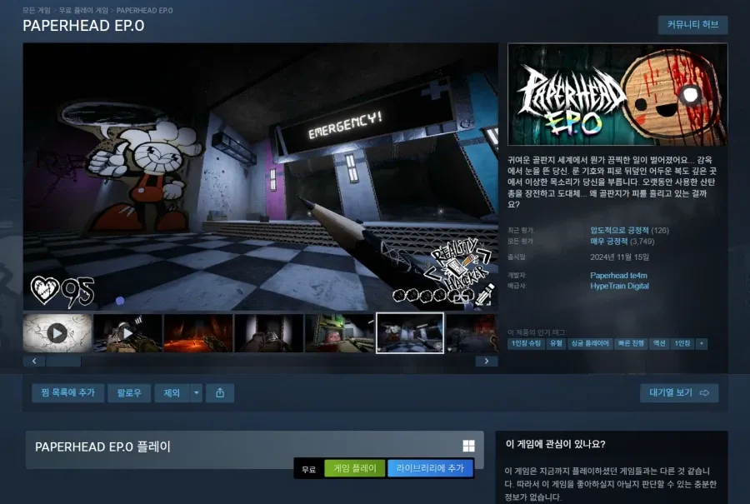The image size is (750, 504).
Task: Click the large PAPERHEAD EP.0 page title
Action: tap(83, 26)
